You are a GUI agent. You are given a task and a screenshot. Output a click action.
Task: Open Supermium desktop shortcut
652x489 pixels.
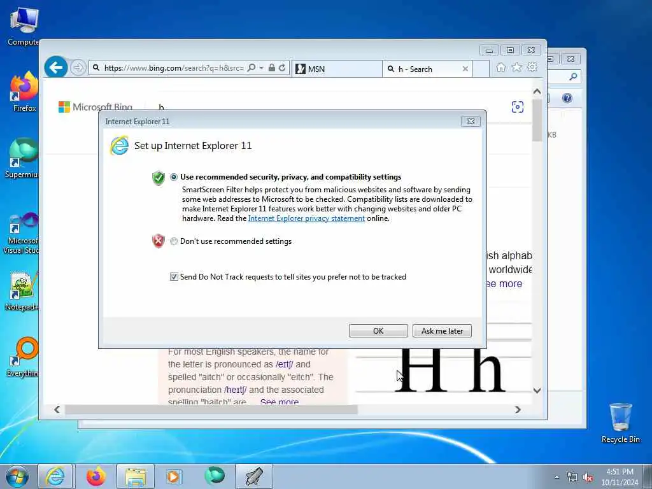click(23, 159)
